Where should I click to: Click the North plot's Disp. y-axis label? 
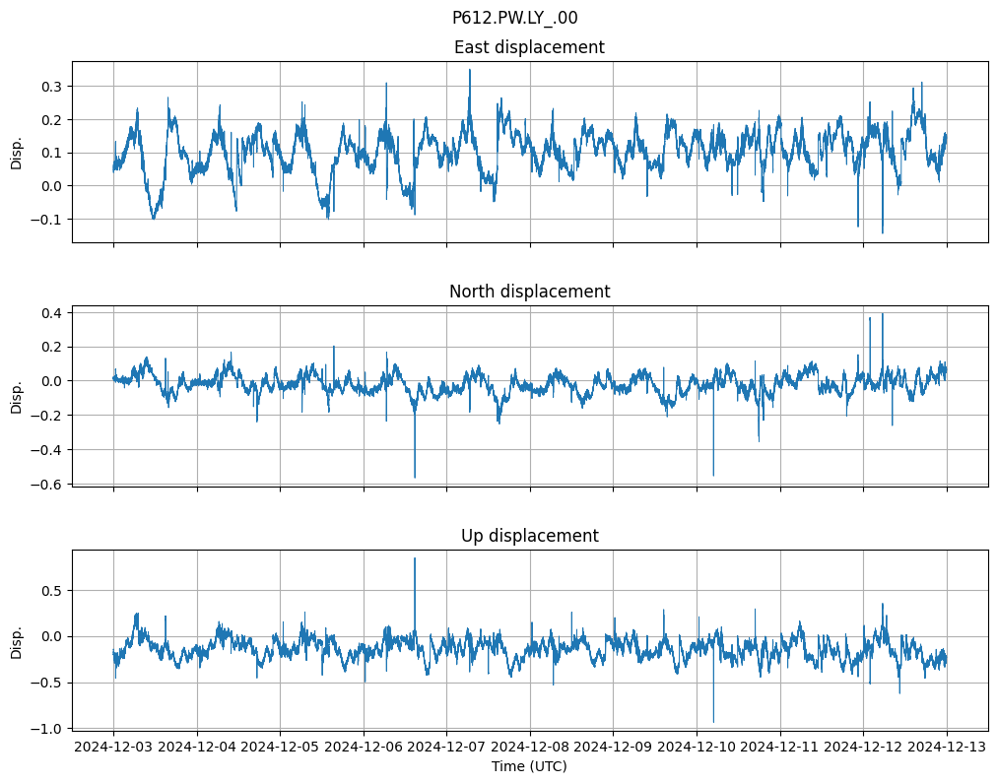(x=17, y=396)
